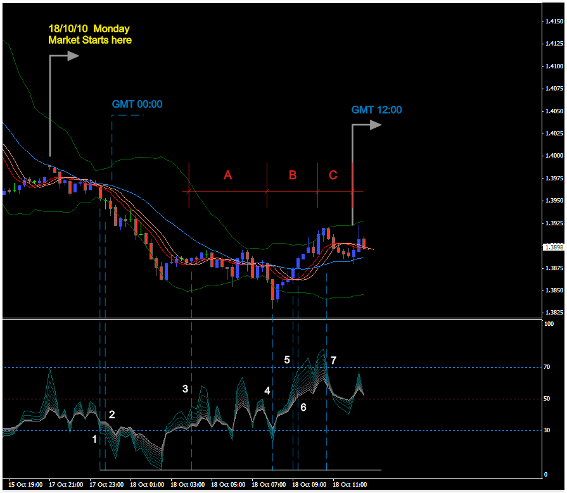Click marker number 7 near the indicator peak
This screenshot has width=567, height=493.
333,360
